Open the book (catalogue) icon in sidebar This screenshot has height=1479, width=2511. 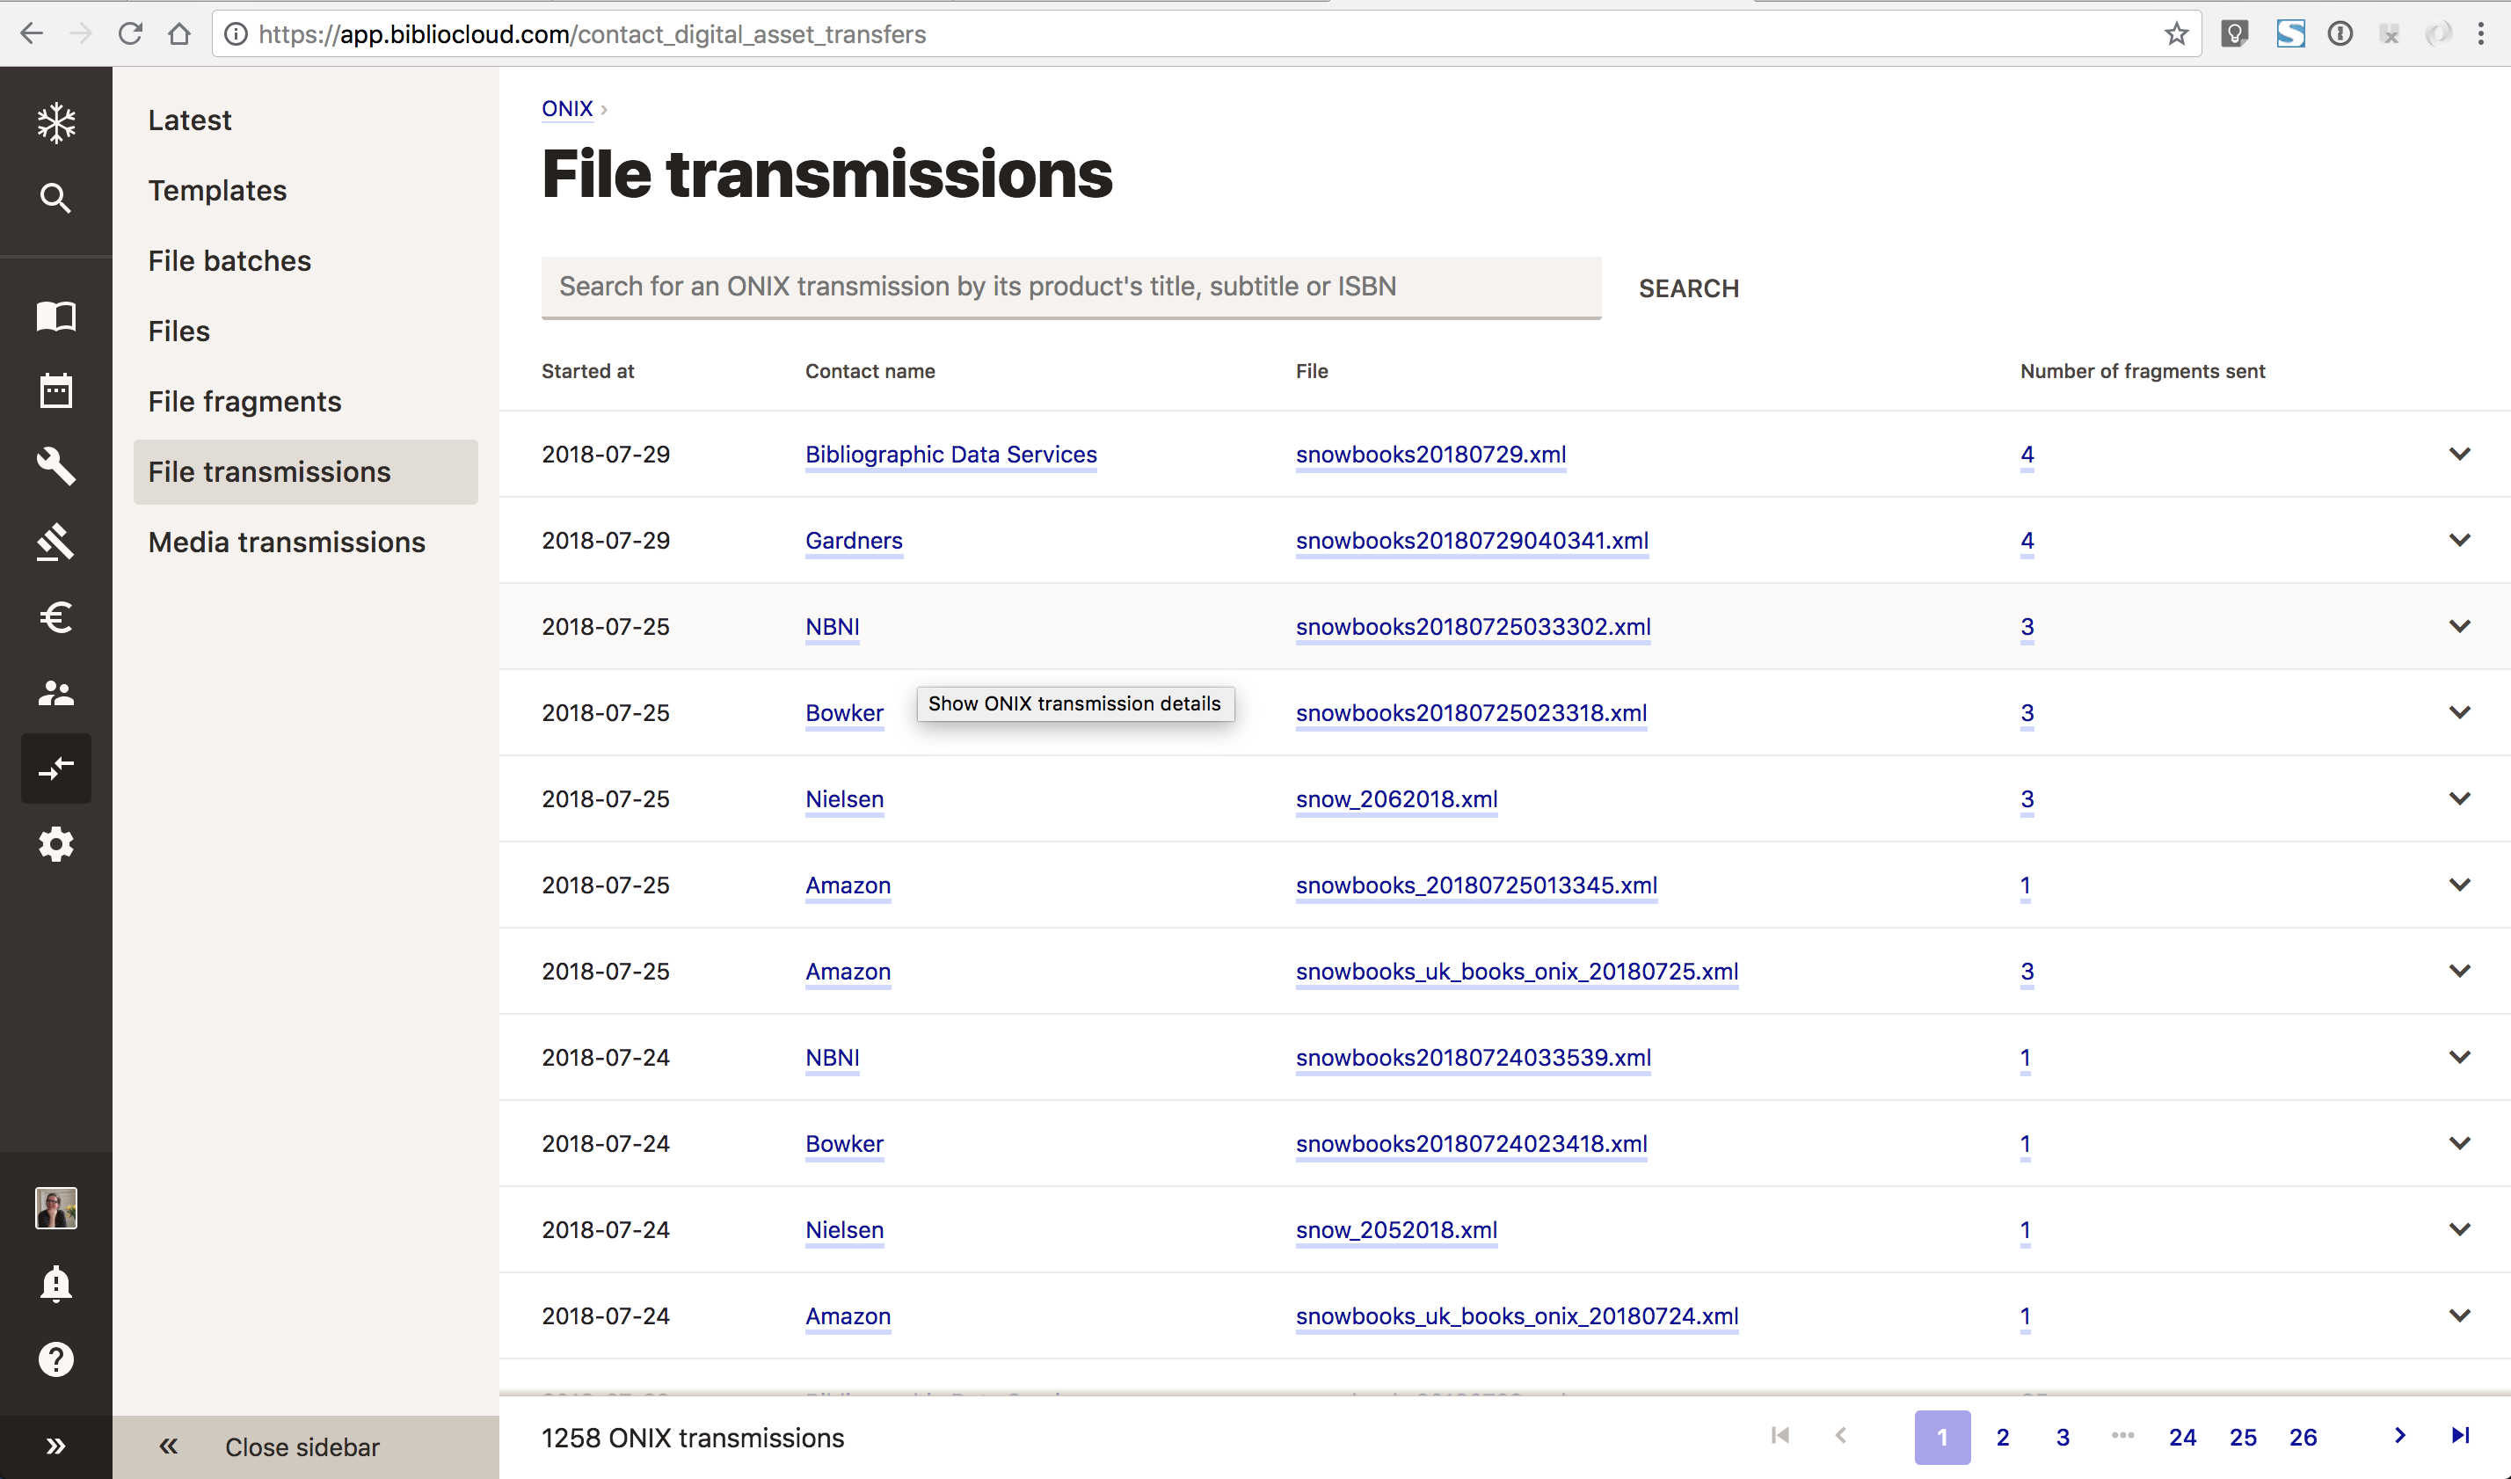[55, 317]
